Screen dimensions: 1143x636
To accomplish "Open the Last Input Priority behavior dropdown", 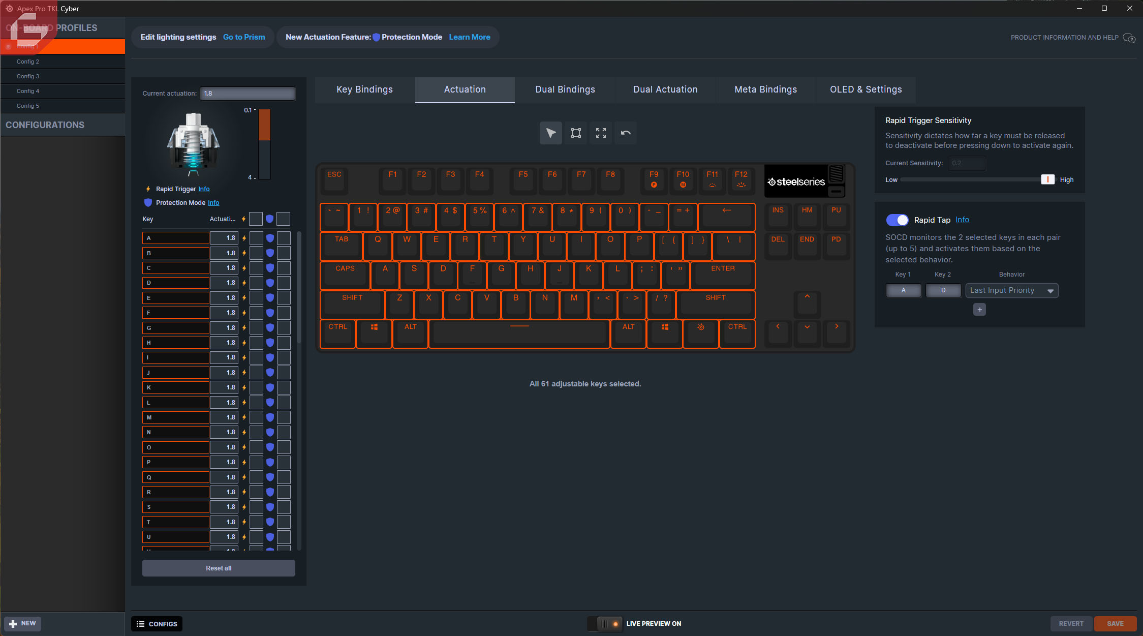I will [x=1012, y=291].
